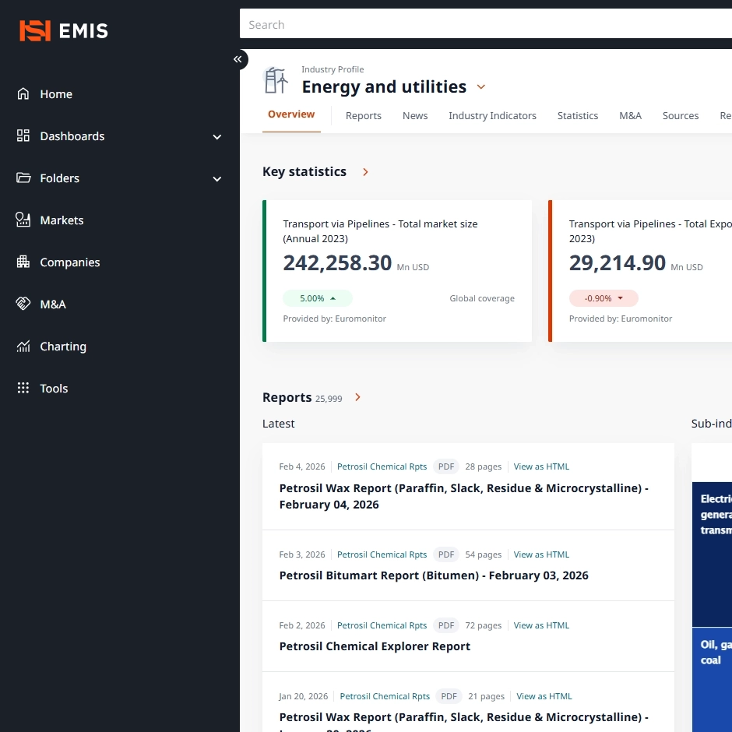This screenshot has height=732, width=732.
Task: Expand the Dashboards submenu chevron
Action: (217, 137)
